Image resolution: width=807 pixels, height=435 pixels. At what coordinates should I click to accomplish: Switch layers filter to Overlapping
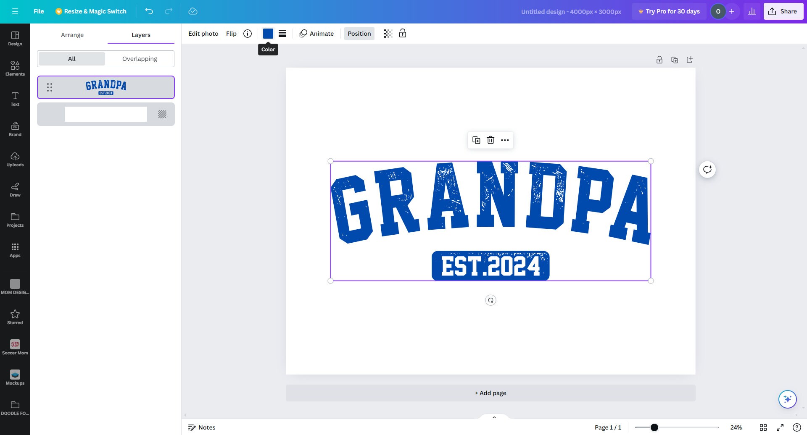point(139,59)
